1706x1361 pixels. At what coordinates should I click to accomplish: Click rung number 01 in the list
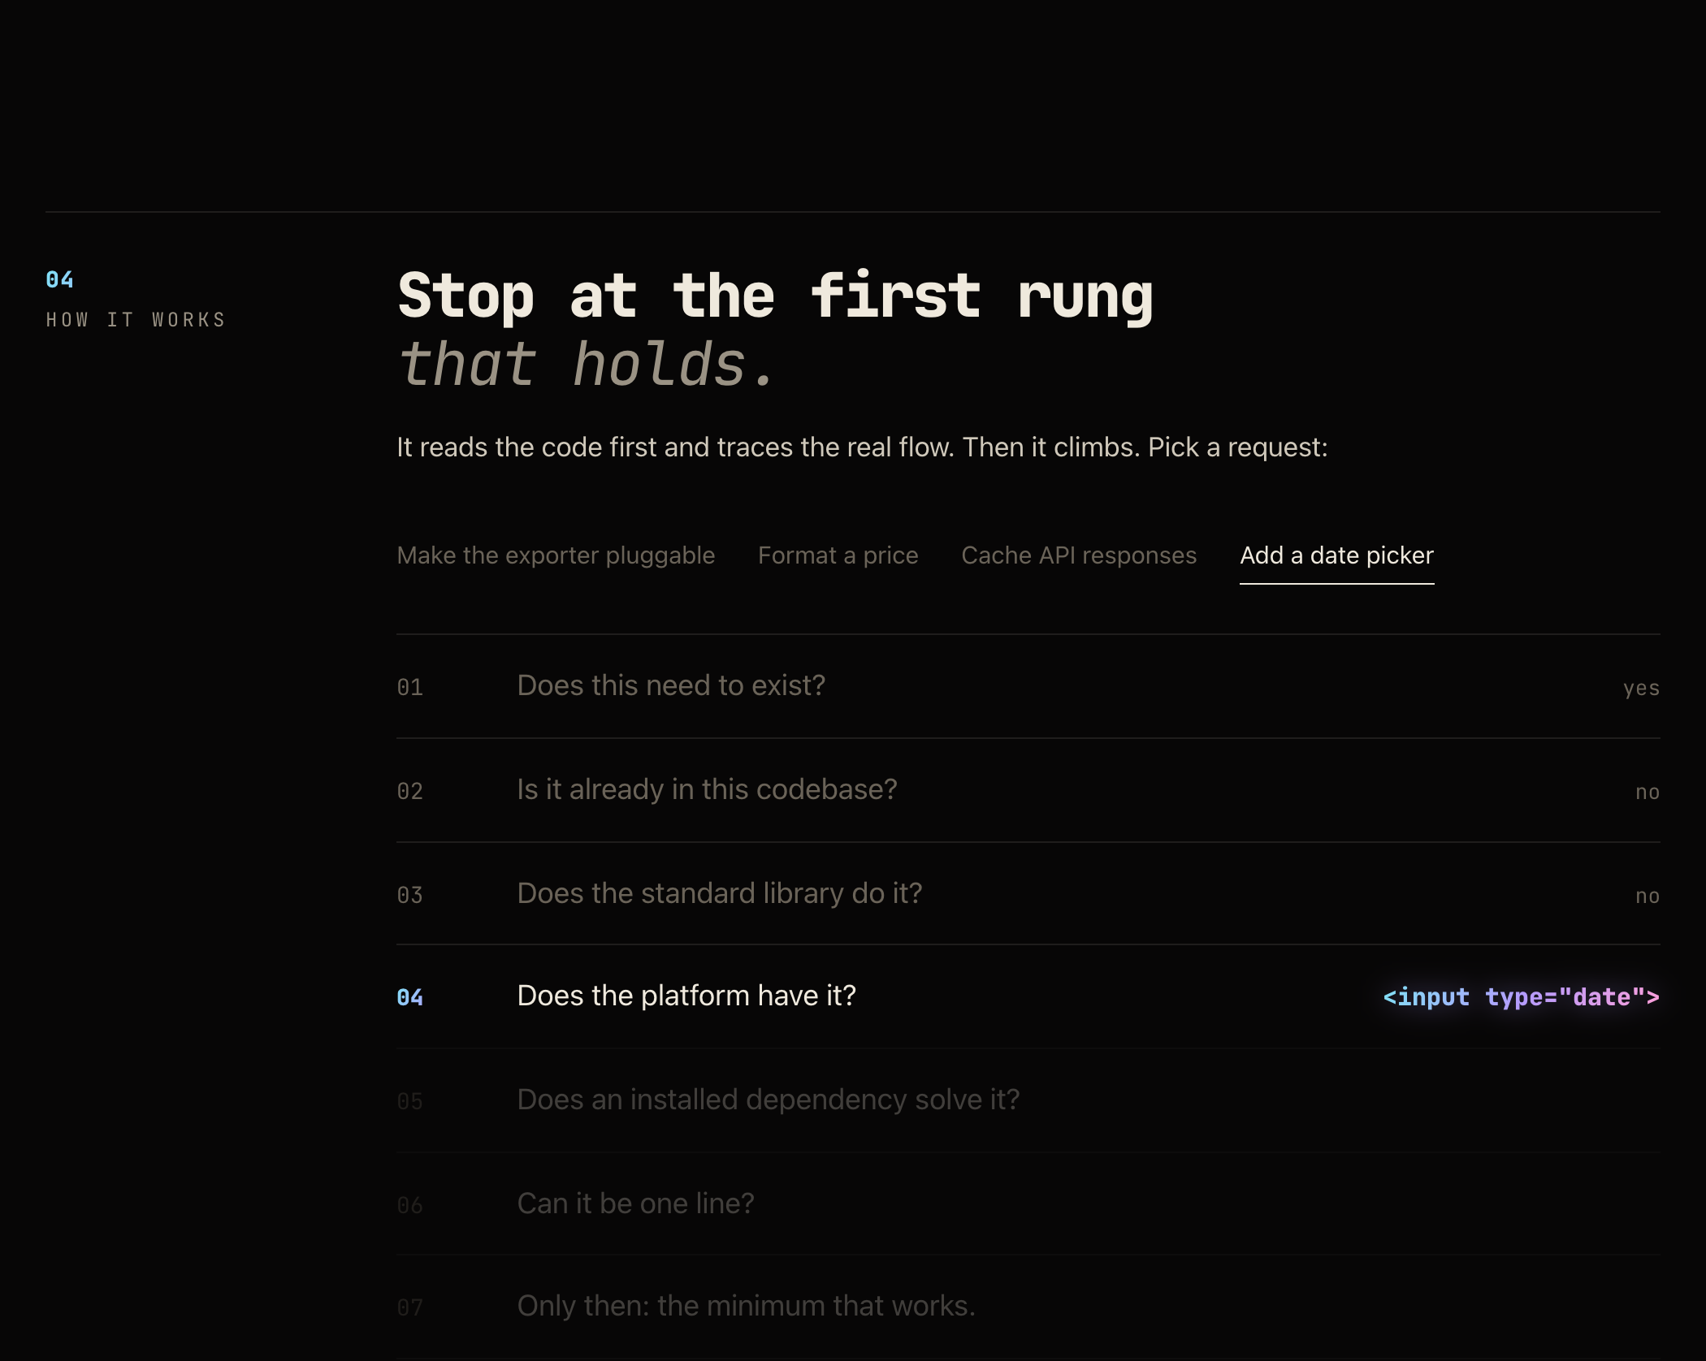click(409, 688)
